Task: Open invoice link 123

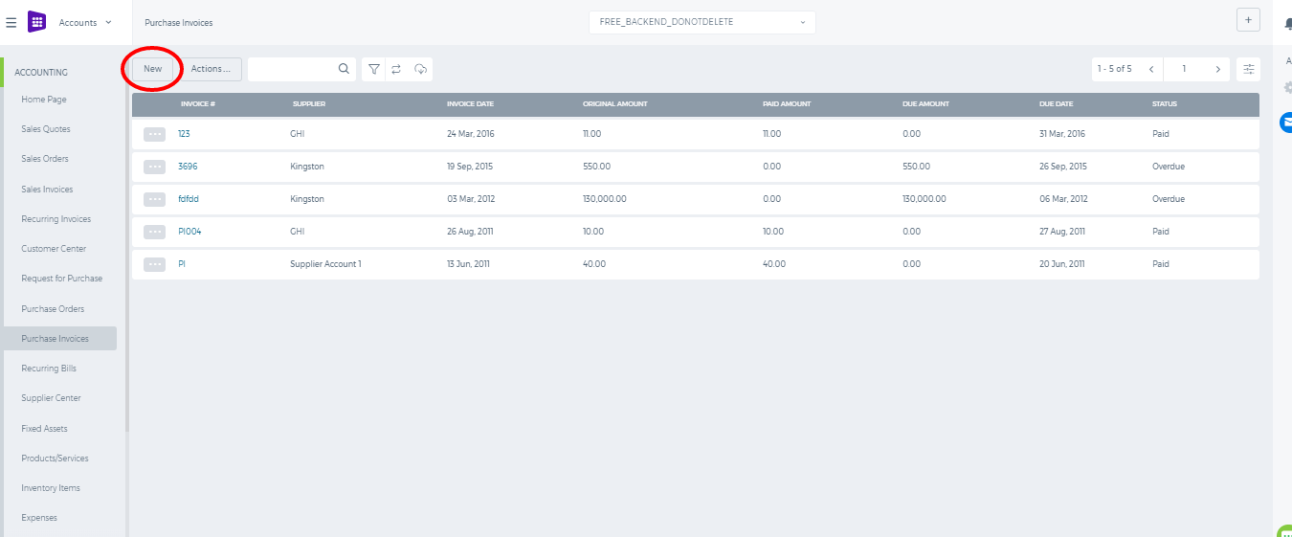Action: coord(184,134)
